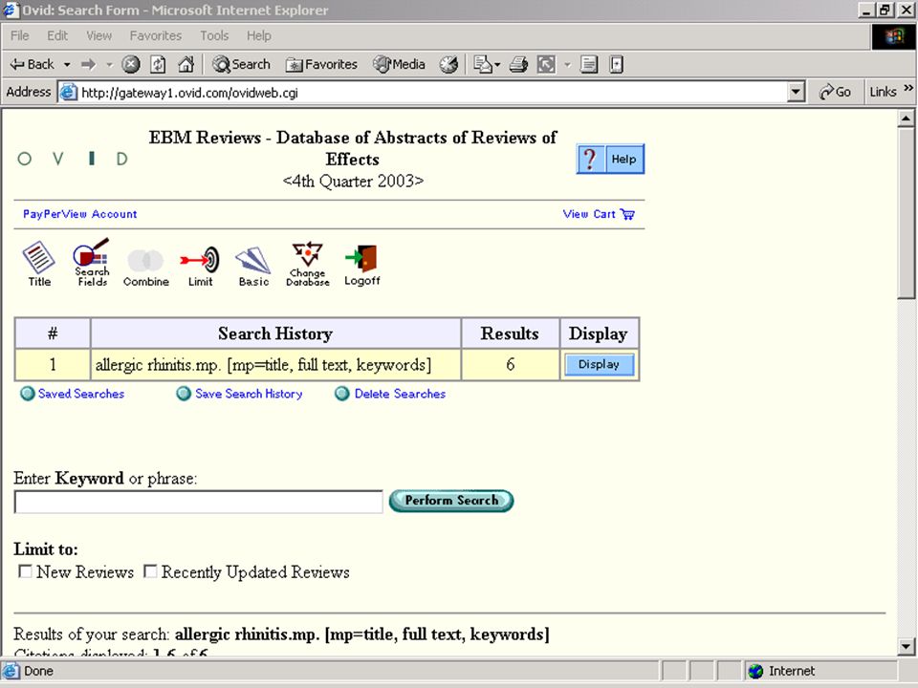Expand the Back button history dropdown
This screenshot has height=688, width=918.
67,64
